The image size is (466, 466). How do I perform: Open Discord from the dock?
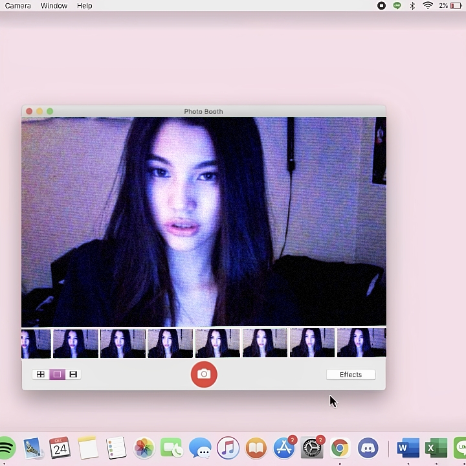tap(368, 448)
